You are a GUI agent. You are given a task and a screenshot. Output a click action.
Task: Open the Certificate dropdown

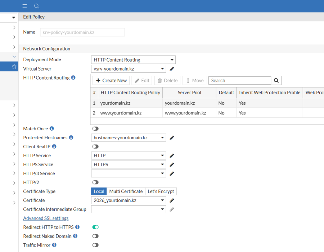tap(129, 201)
